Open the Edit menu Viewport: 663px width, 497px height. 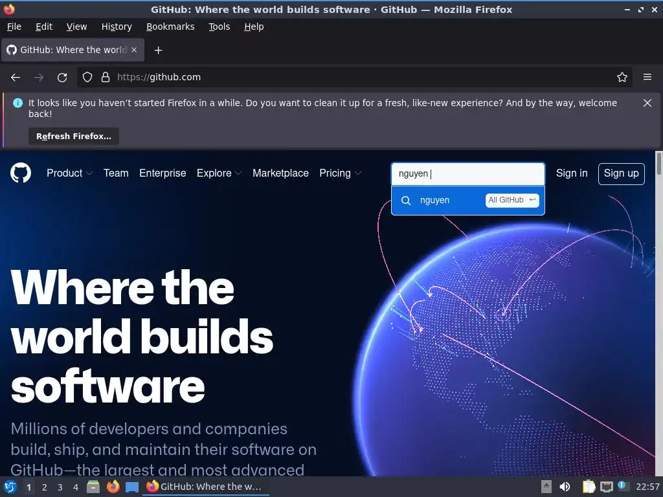(x=44, y=27)
